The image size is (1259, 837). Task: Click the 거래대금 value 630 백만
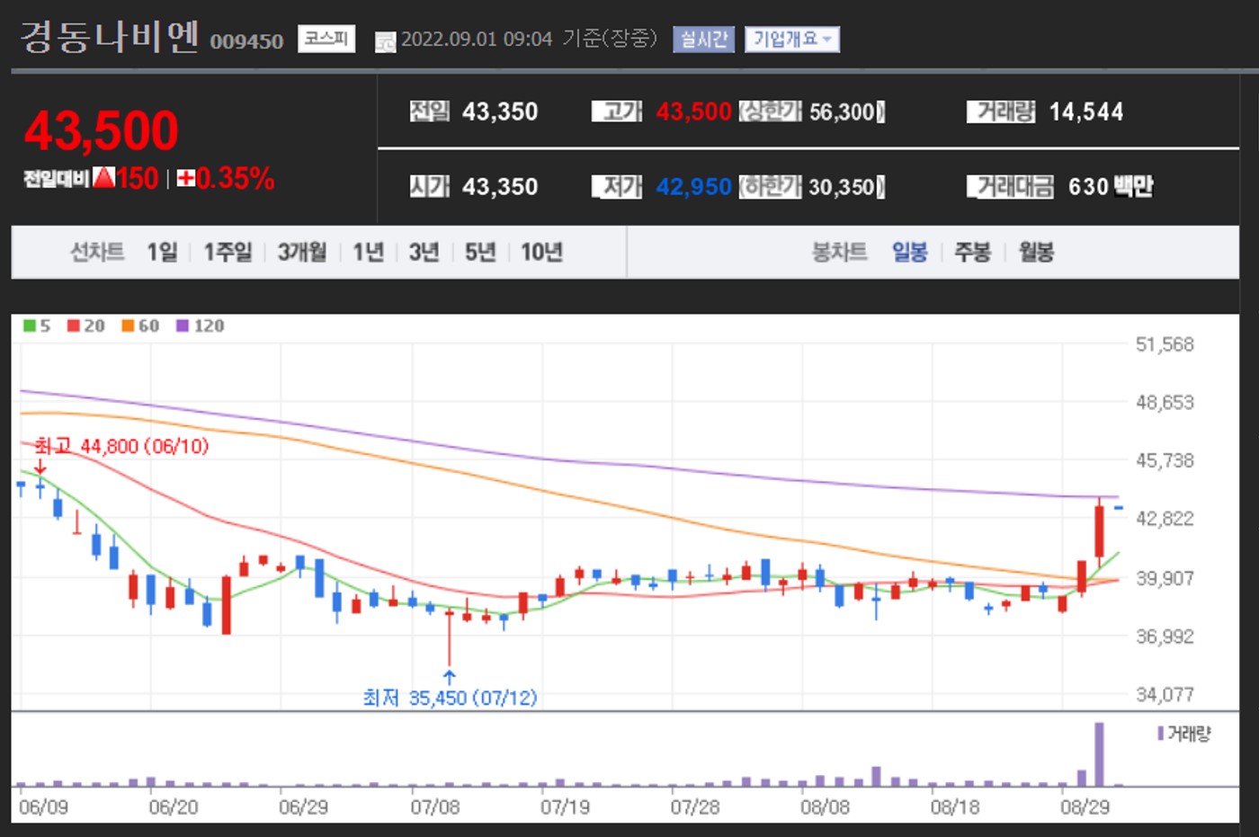1111,187
